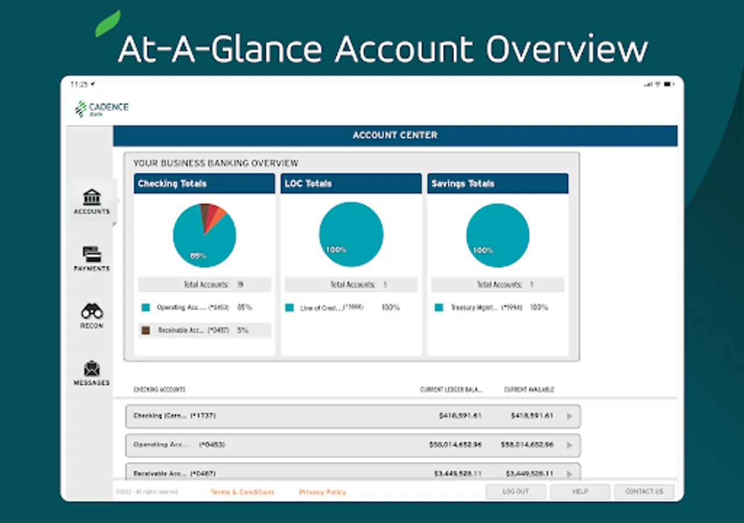
Task: Click the Account Center title bar
Action: [x=395, y=135]
